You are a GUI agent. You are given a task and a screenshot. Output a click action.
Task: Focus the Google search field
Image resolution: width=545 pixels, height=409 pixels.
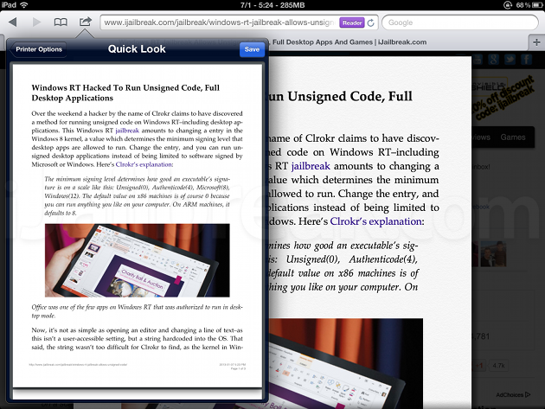point(460,22)
